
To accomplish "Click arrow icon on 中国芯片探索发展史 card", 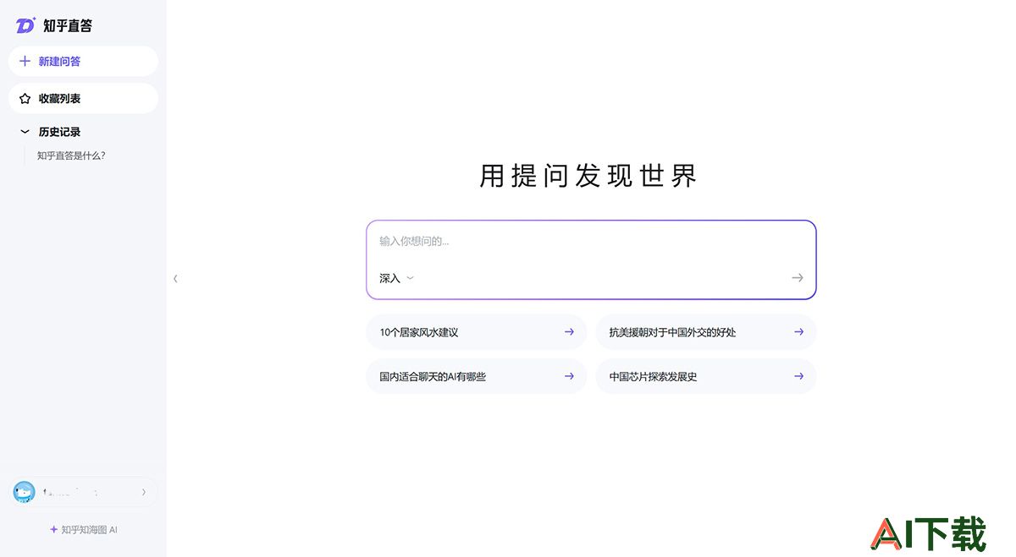I will (798, 376).
